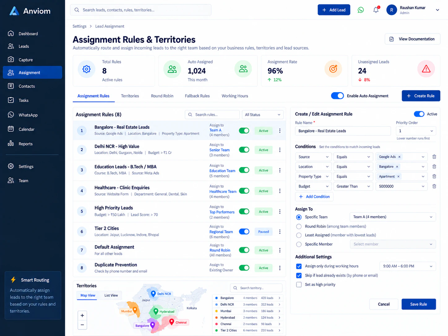This screenshot has height=336, width=448.
Task: Open Tasks from the sidebar
Action: click(x=32, y=100)
